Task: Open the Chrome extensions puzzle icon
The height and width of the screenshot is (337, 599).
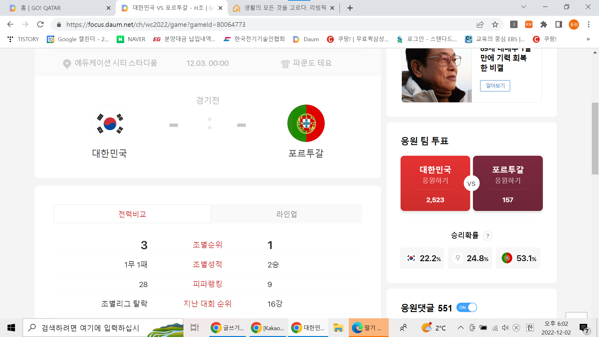Action: (x=544, y=24)
